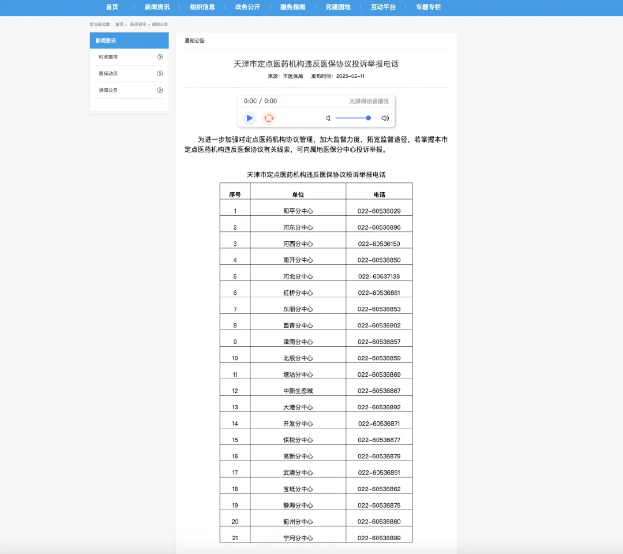Image resolution: width=623 pixels, height=554 pixels.
Task: Select 专题专栏 in the top navigation
Action: pos(428,7)
